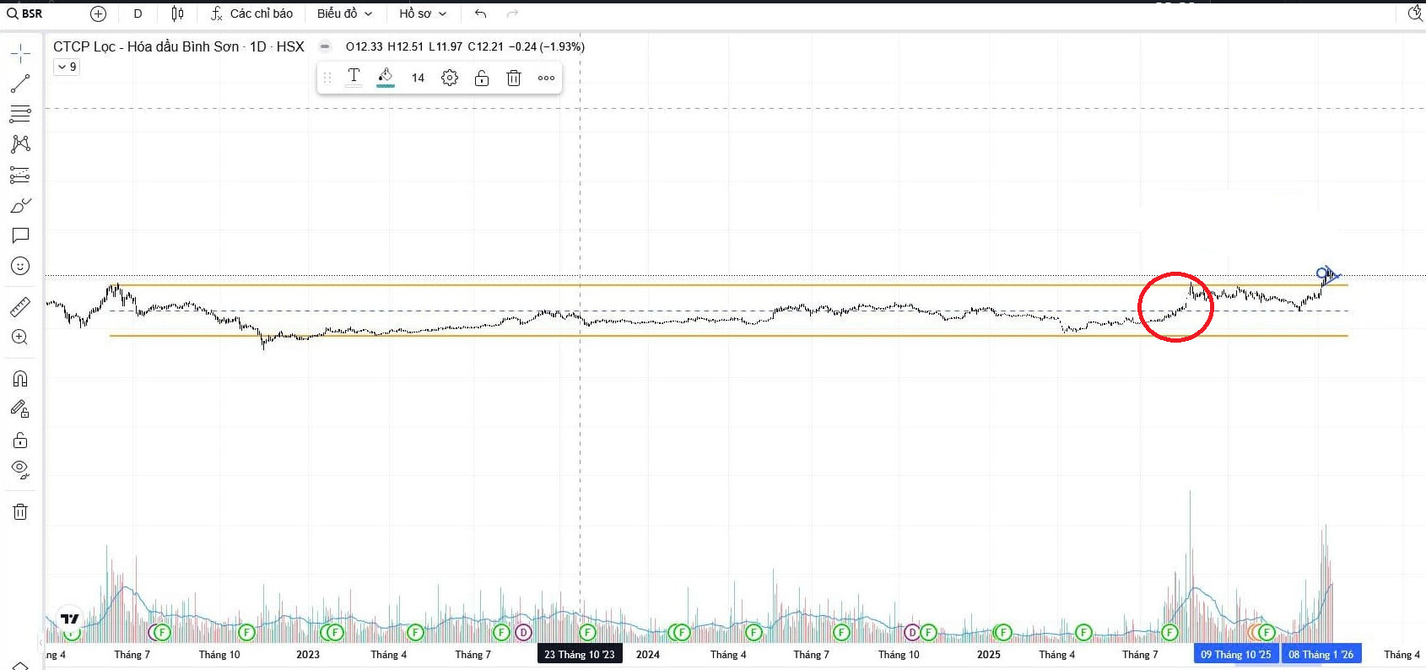Open the text color picker (T icon)
Screen dimensions: 1426x670
(x=354, y=78)
